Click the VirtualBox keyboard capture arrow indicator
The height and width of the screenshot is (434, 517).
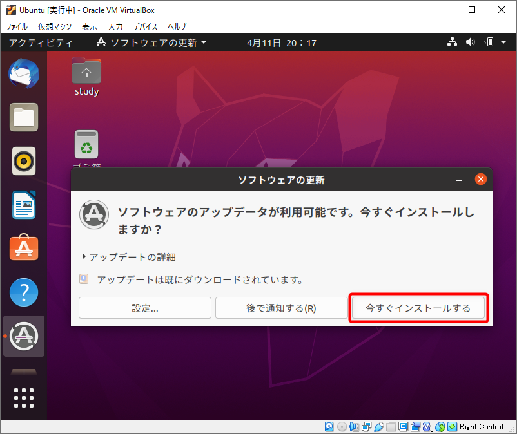pos(453,427)
